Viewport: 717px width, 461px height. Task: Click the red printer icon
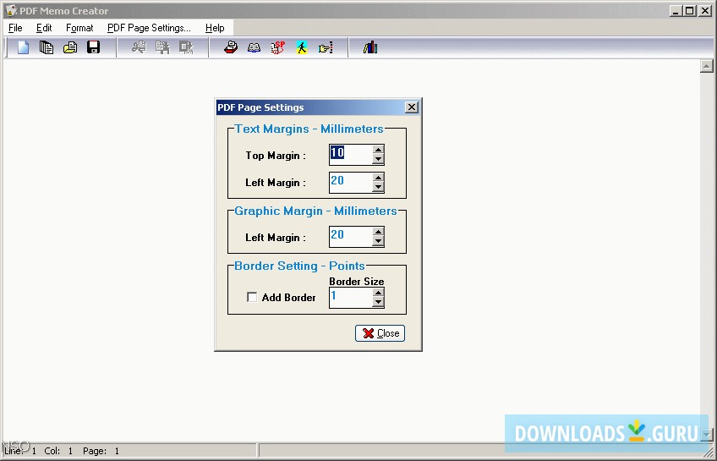click(x=231, y=47)
